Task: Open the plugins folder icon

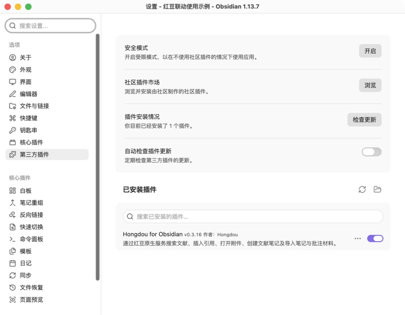Action: [378, 189]
